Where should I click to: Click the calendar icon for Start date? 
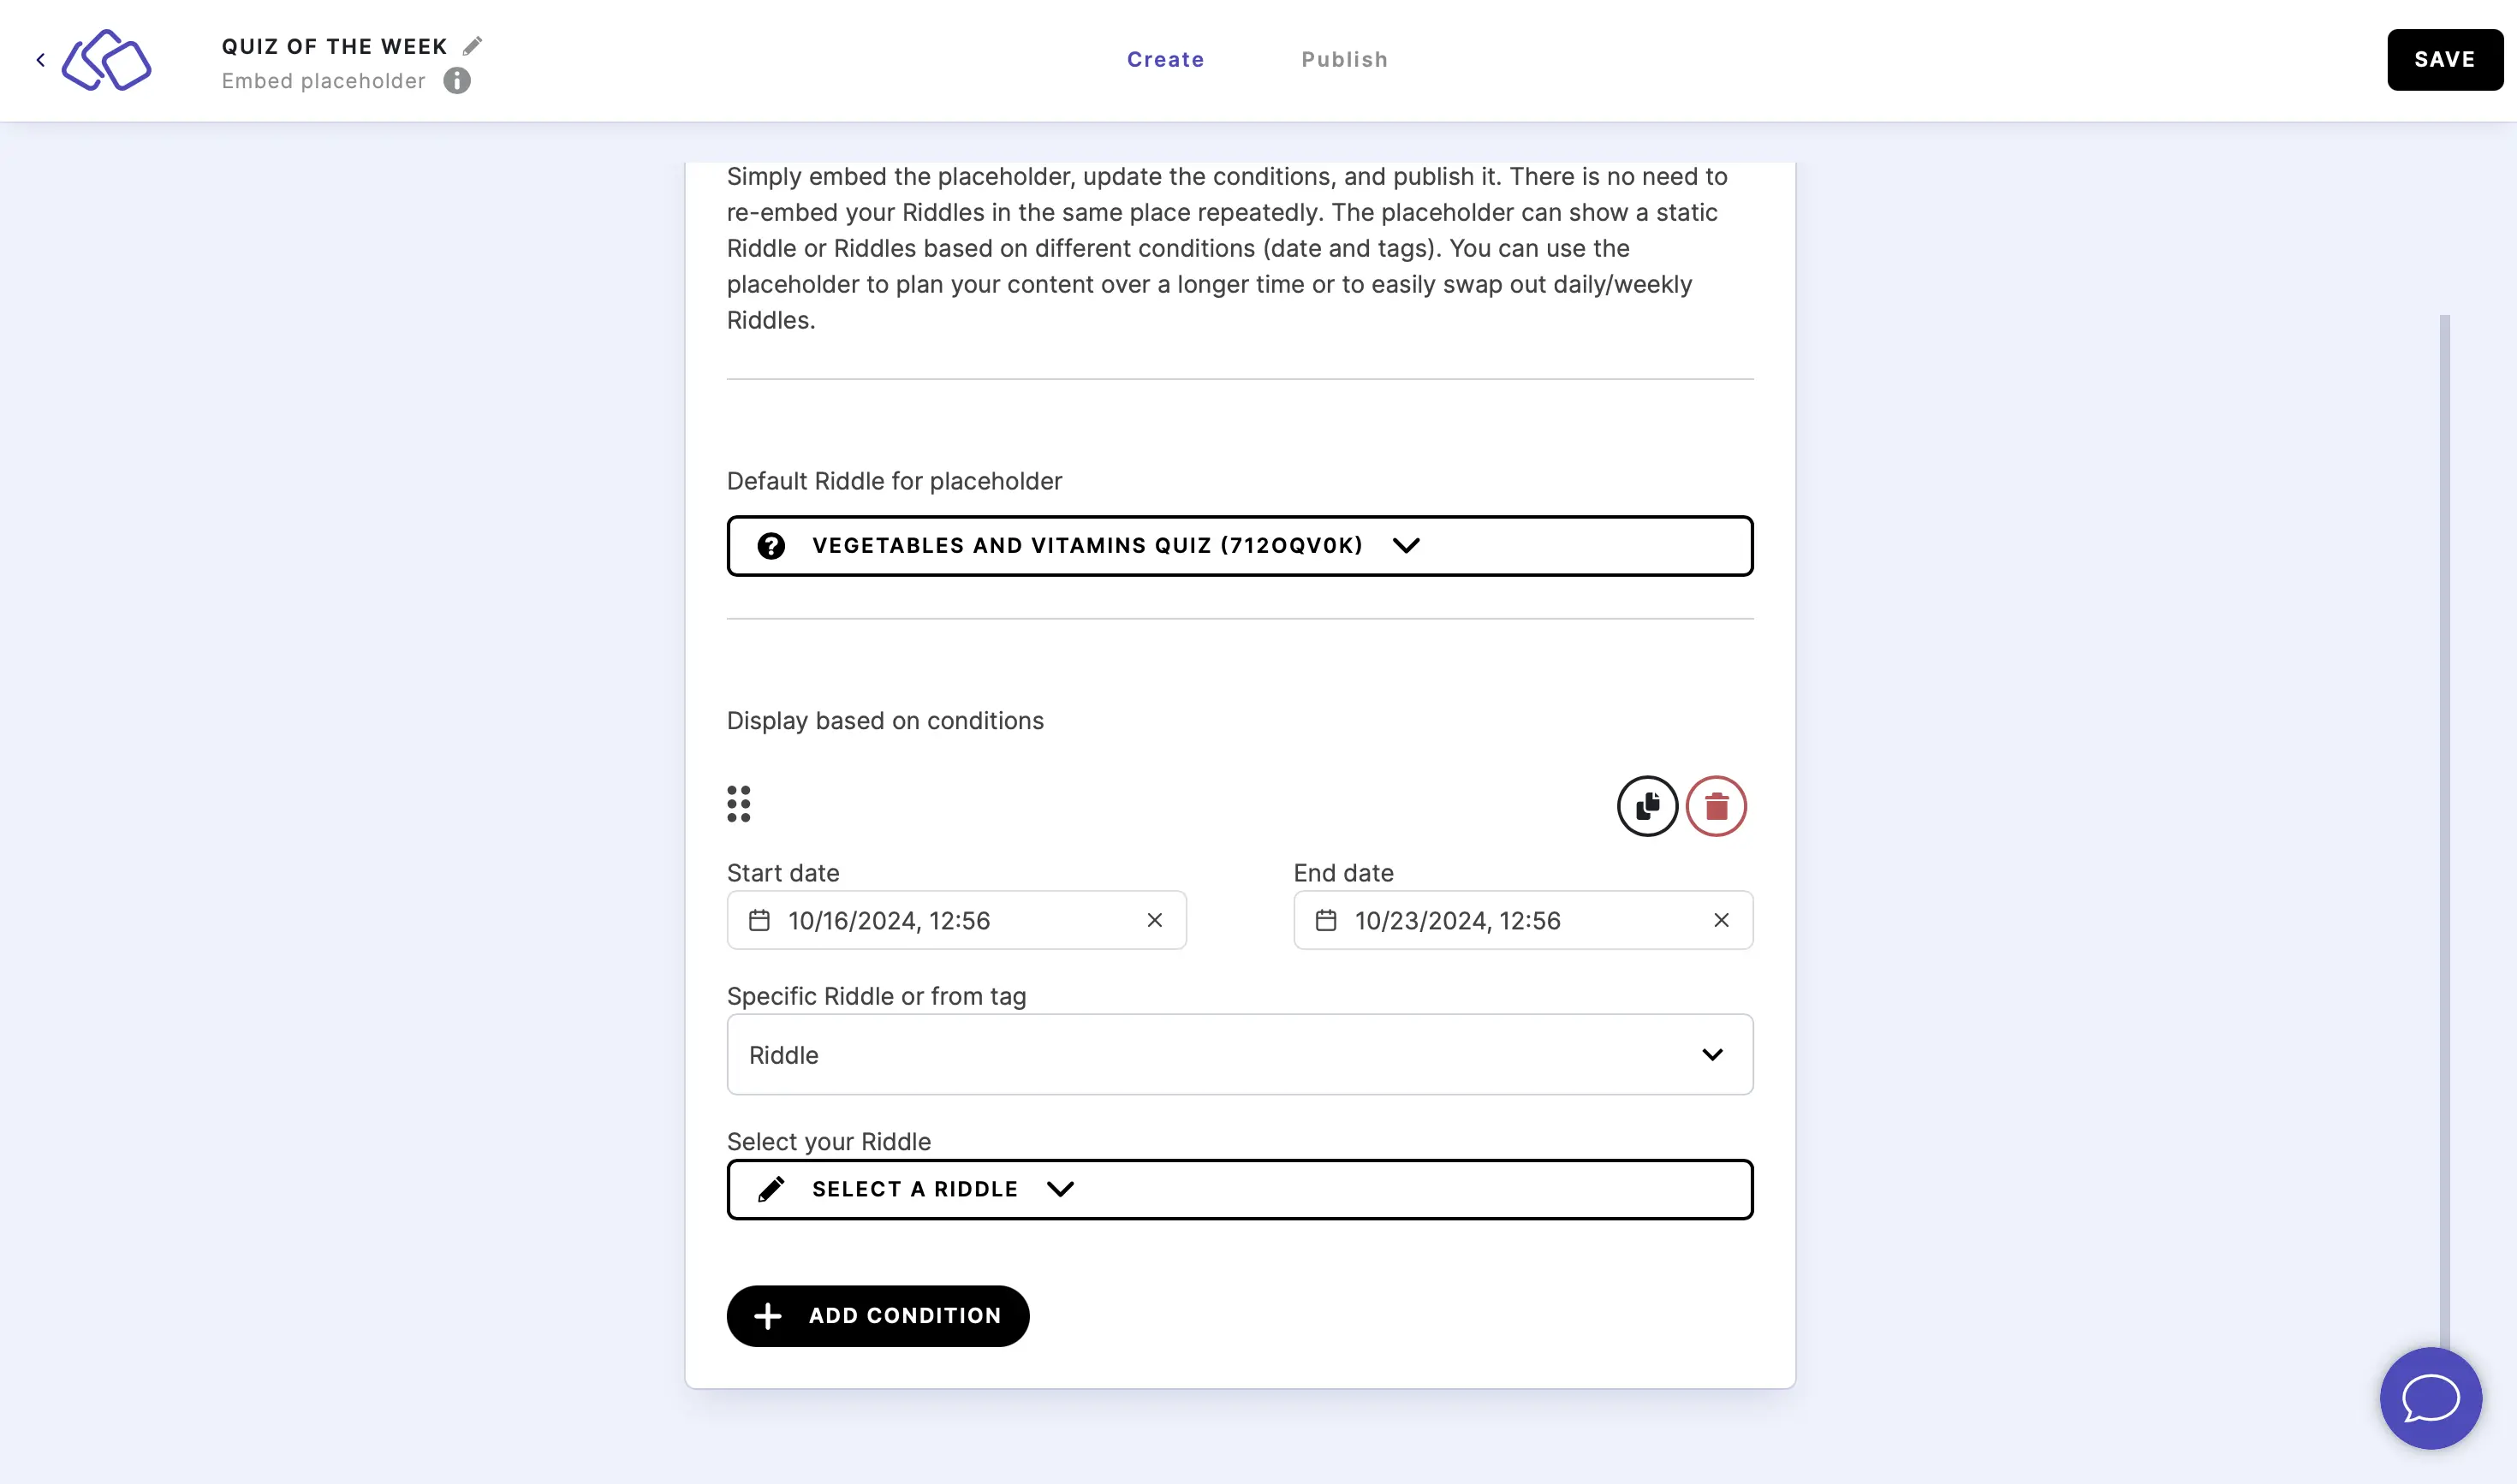(759, 918)
